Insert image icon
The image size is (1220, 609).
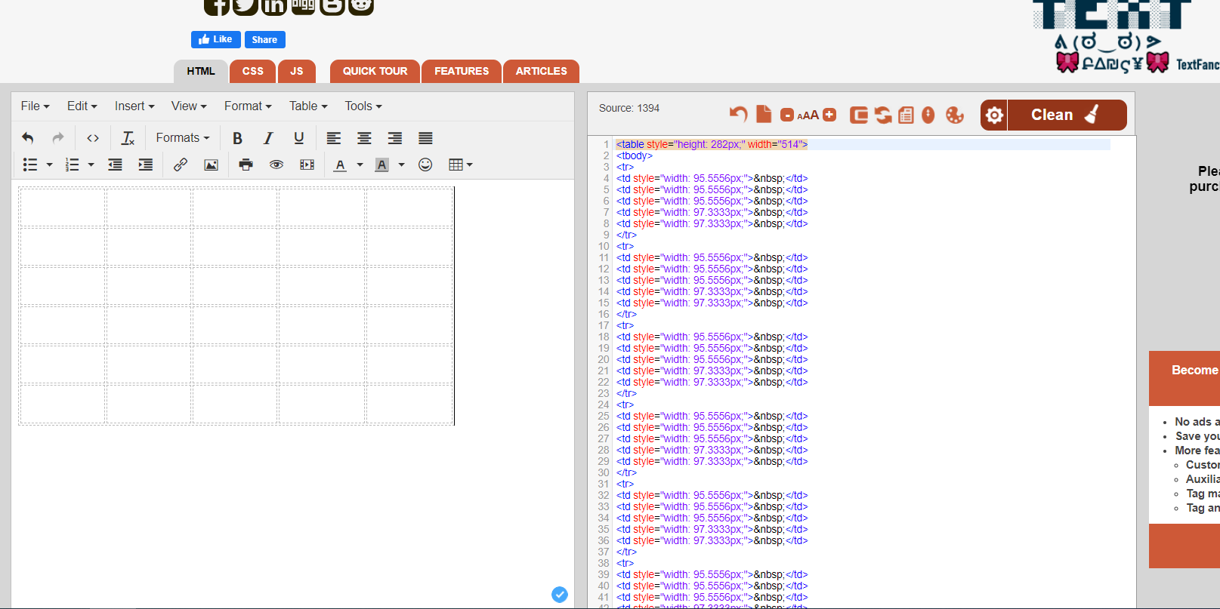[x=212, y=165]
